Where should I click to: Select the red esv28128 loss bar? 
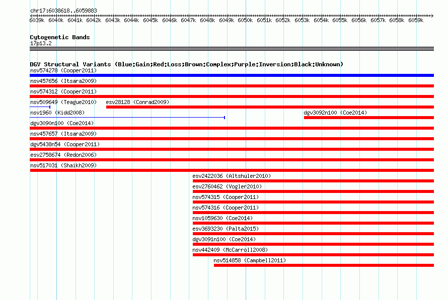(270, 107)
